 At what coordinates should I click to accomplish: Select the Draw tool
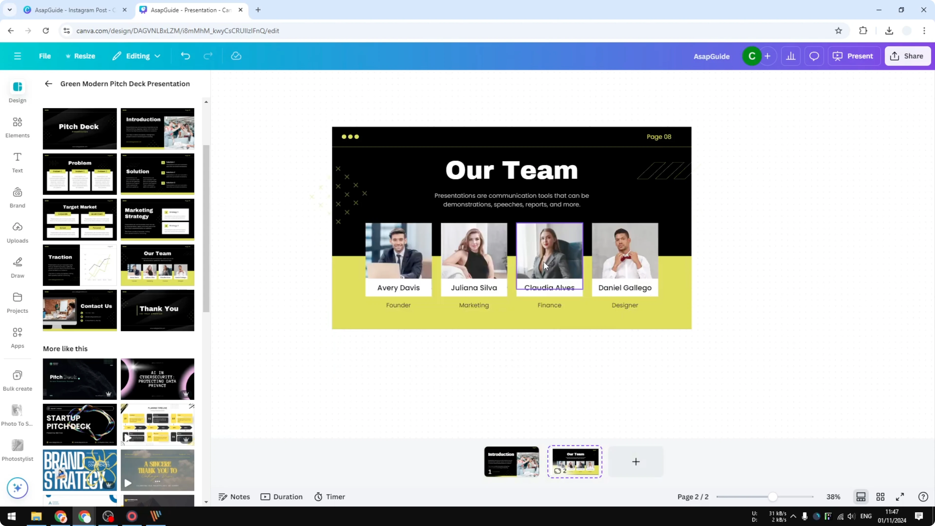17,268
